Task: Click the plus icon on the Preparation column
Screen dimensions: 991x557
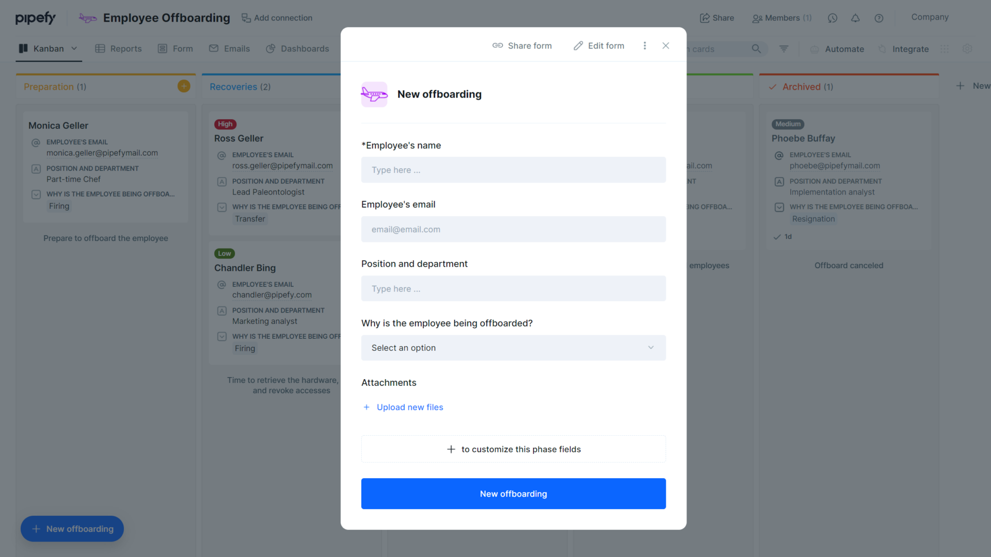Action: (184, 86)
